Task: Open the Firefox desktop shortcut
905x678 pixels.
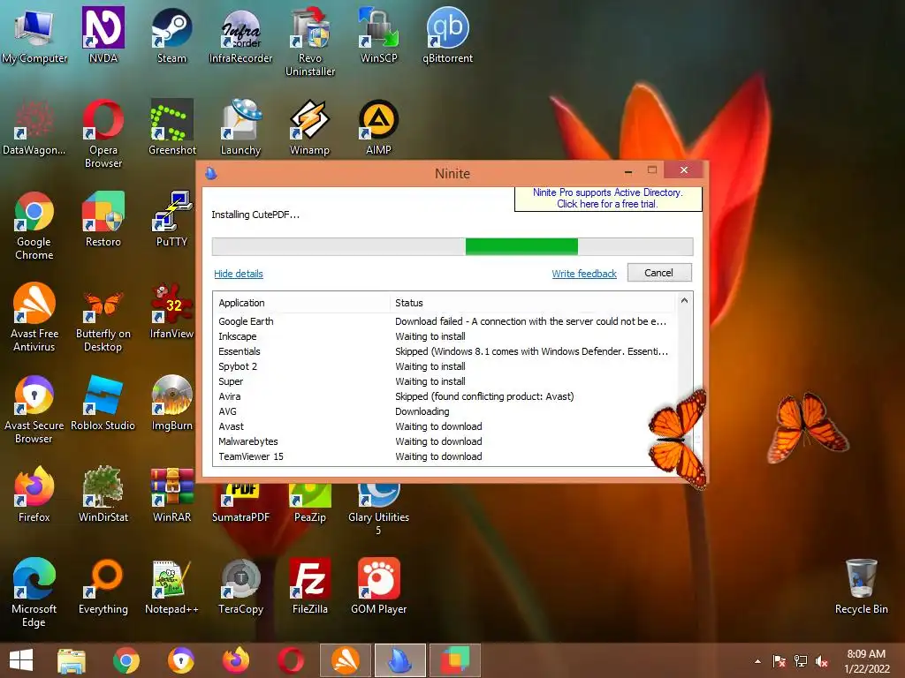Action: 34,494
